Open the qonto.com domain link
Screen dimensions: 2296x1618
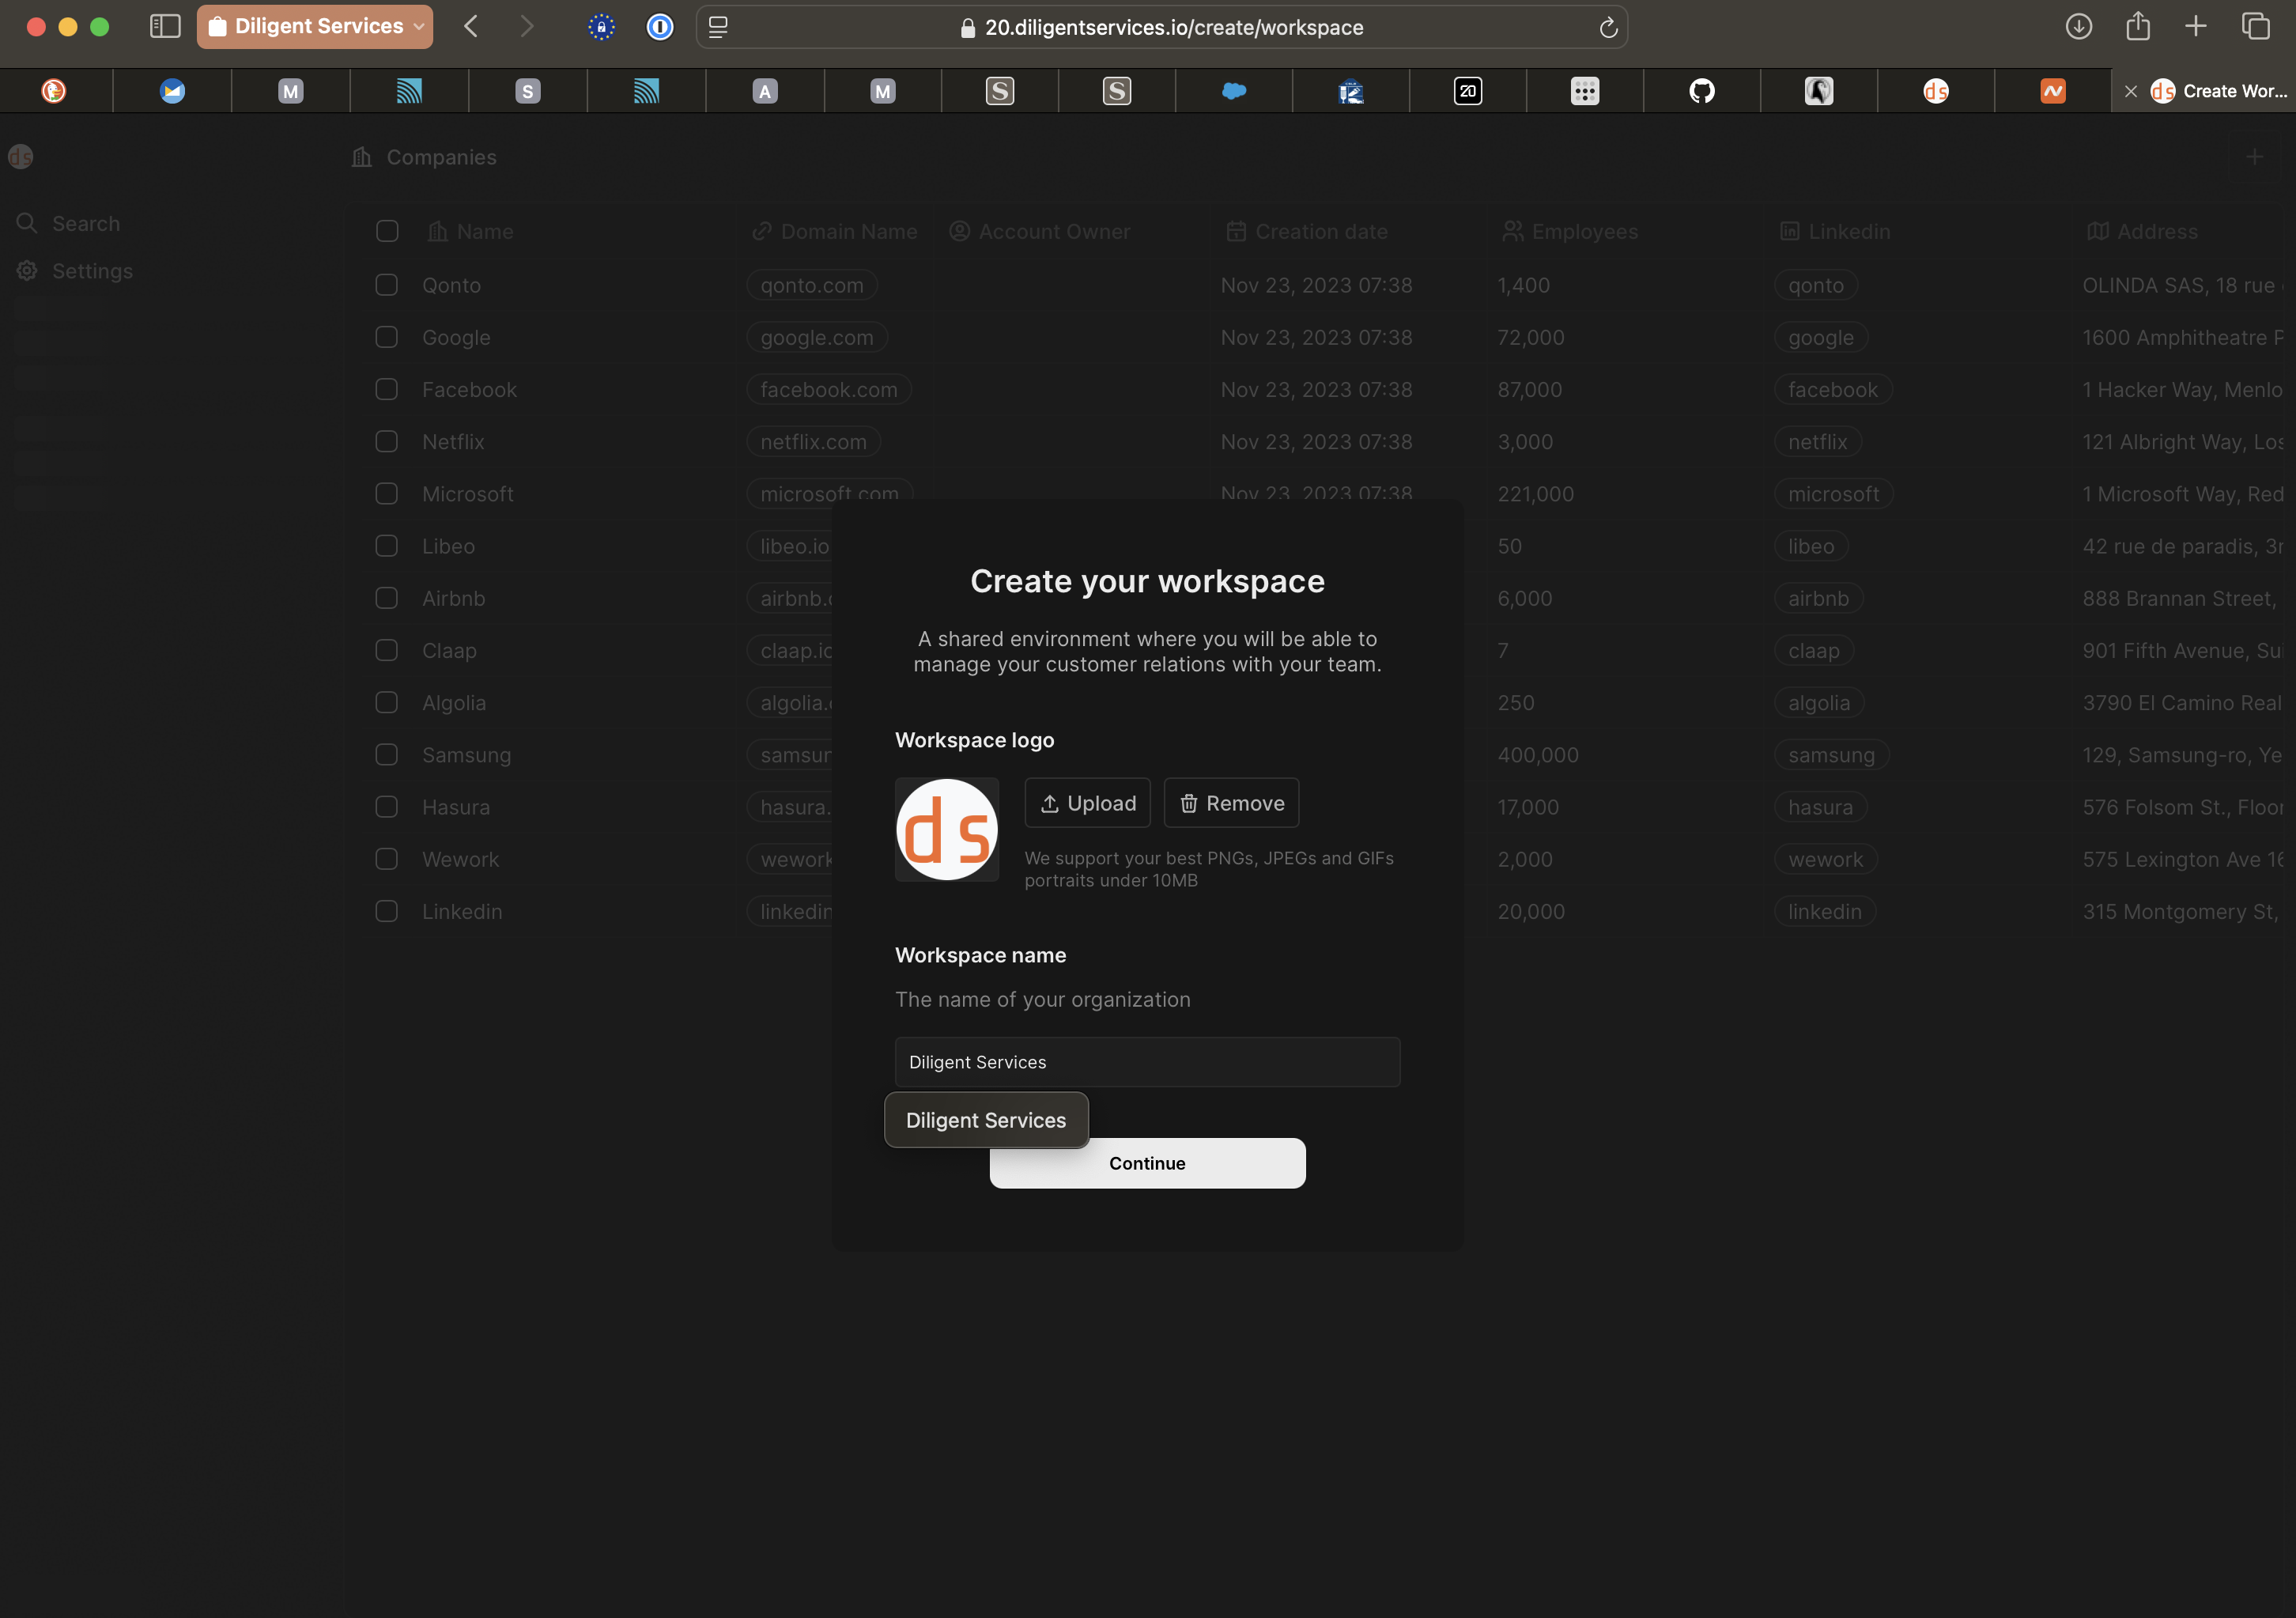click(x=812, y=285)
